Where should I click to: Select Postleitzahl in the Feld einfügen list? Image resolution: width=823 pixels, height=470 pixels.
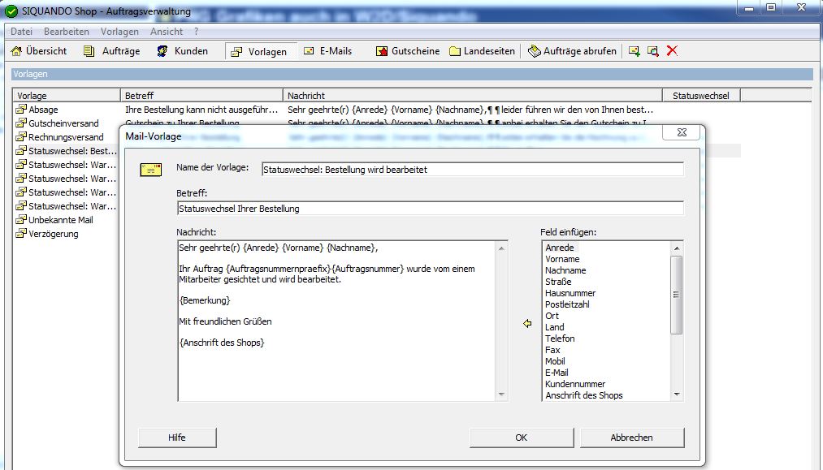pos(568,304)
